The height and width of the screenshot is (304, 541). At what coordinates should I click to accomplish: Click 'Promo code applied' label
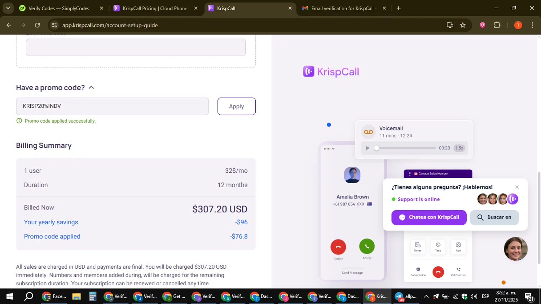tap(52, 237)
